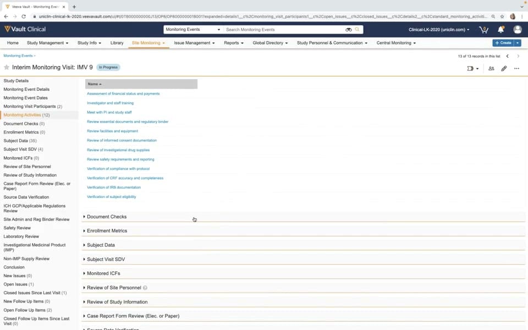Open the Clinical-LK-2020 vault selector dropdown
Image resolution: width=528 pixels, height=330 pixels.
pyautogui.click(x=439, y=30)
